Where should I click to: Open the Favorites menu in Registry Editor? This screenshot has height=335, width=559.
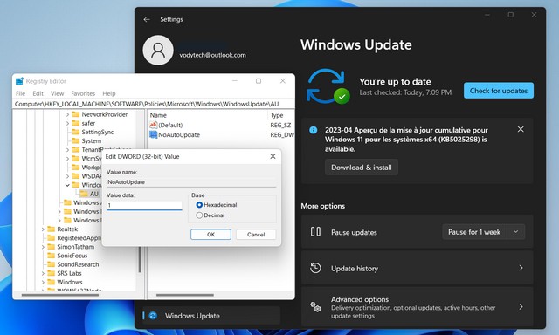tap(83, 93)
